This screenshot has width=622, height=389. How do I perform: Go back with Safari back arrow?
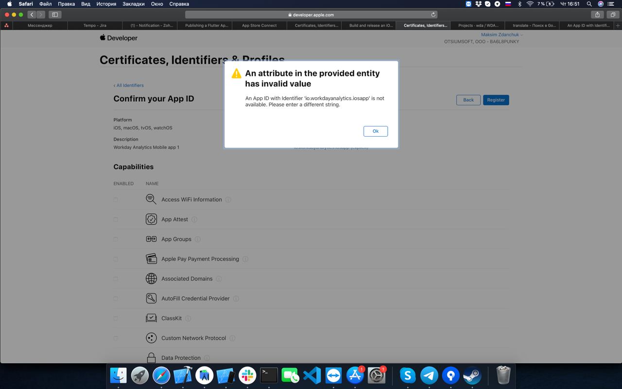[32, 15]
